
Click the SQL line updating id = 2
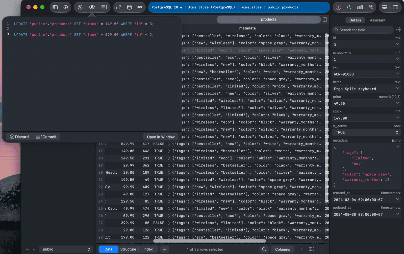84,35
